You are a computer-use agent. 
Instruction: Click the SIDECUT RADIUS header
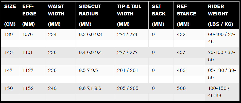[95, 15]
